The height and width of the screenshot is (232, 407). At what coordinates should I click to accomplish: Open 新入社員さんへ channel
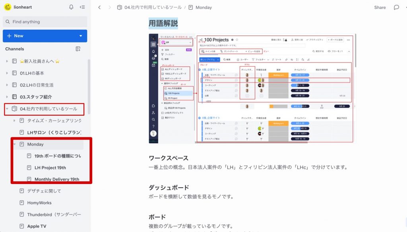[40, 61]
